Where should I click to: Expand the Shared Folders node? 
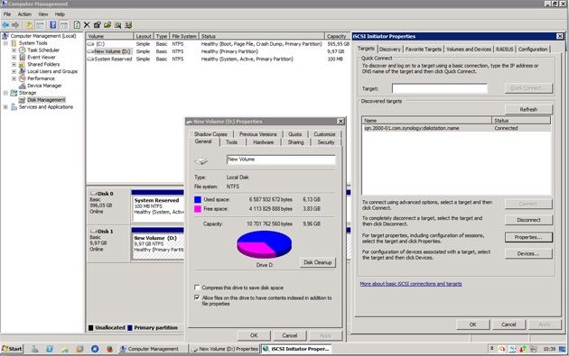(14, 65)
